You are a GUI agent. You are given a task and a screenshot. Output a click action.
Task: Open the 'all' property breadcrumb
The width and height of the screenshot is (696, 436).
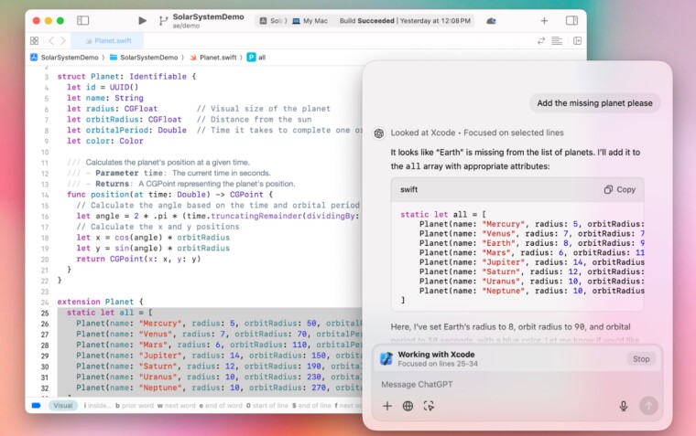point(256,58)
